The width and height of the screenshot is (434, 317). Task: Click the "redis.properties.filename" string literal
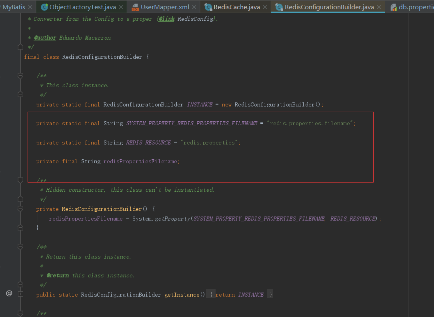pyautogui.click(x=310, y=123)
